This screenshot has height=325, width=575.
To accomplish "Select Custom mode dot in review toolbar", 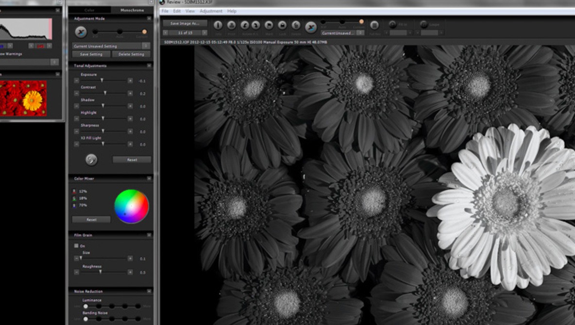I will click(x=361, y=22).
